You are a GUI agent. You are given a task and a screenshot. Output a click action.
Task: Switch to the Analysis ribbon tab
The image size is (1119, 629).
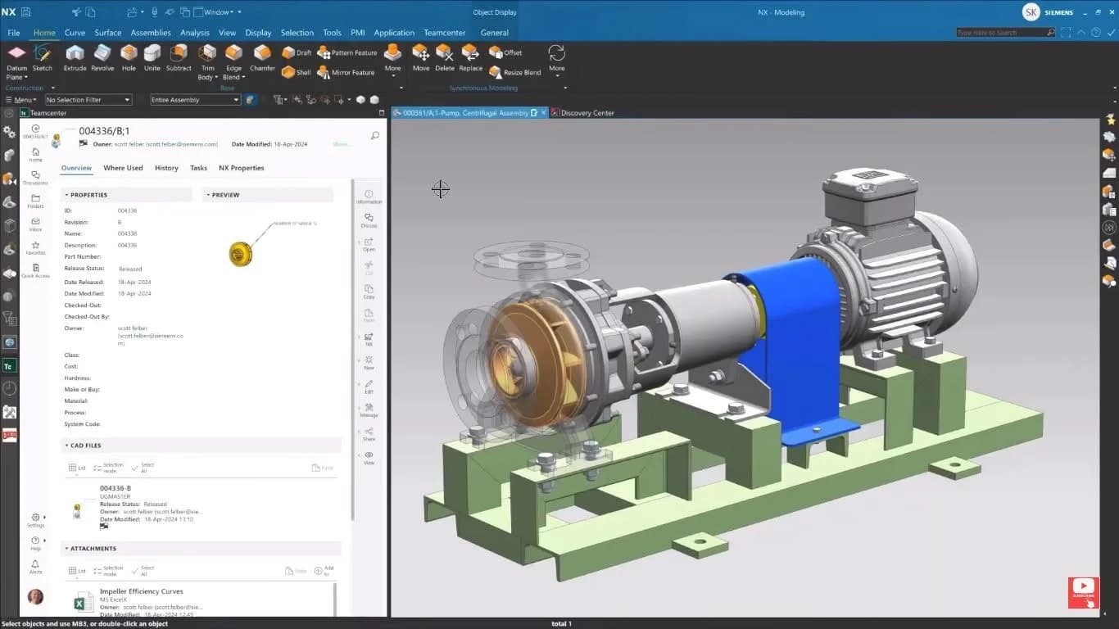coord(195,33)
